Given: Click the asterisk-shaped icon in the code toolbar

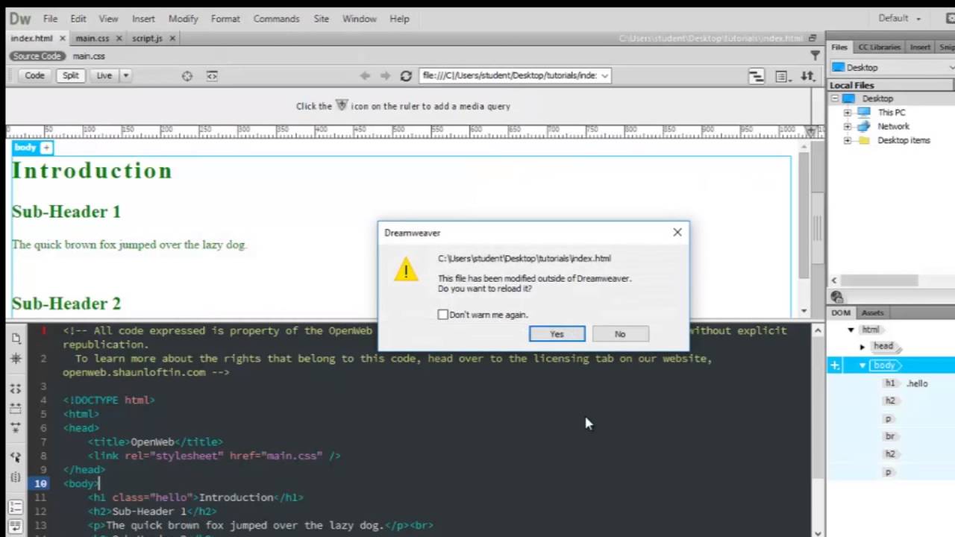Looking at the screenshot, I should (16, 359).
